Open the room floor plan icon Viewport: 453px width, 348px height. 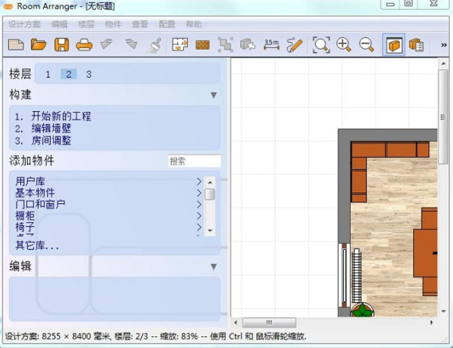click(x=180, y=45)
